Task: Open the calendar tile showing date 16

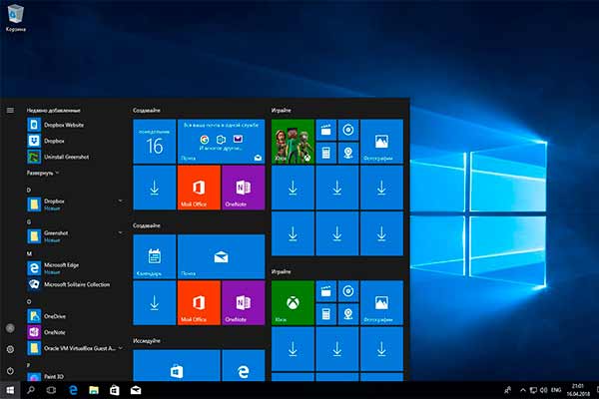Action: [154, 141]
